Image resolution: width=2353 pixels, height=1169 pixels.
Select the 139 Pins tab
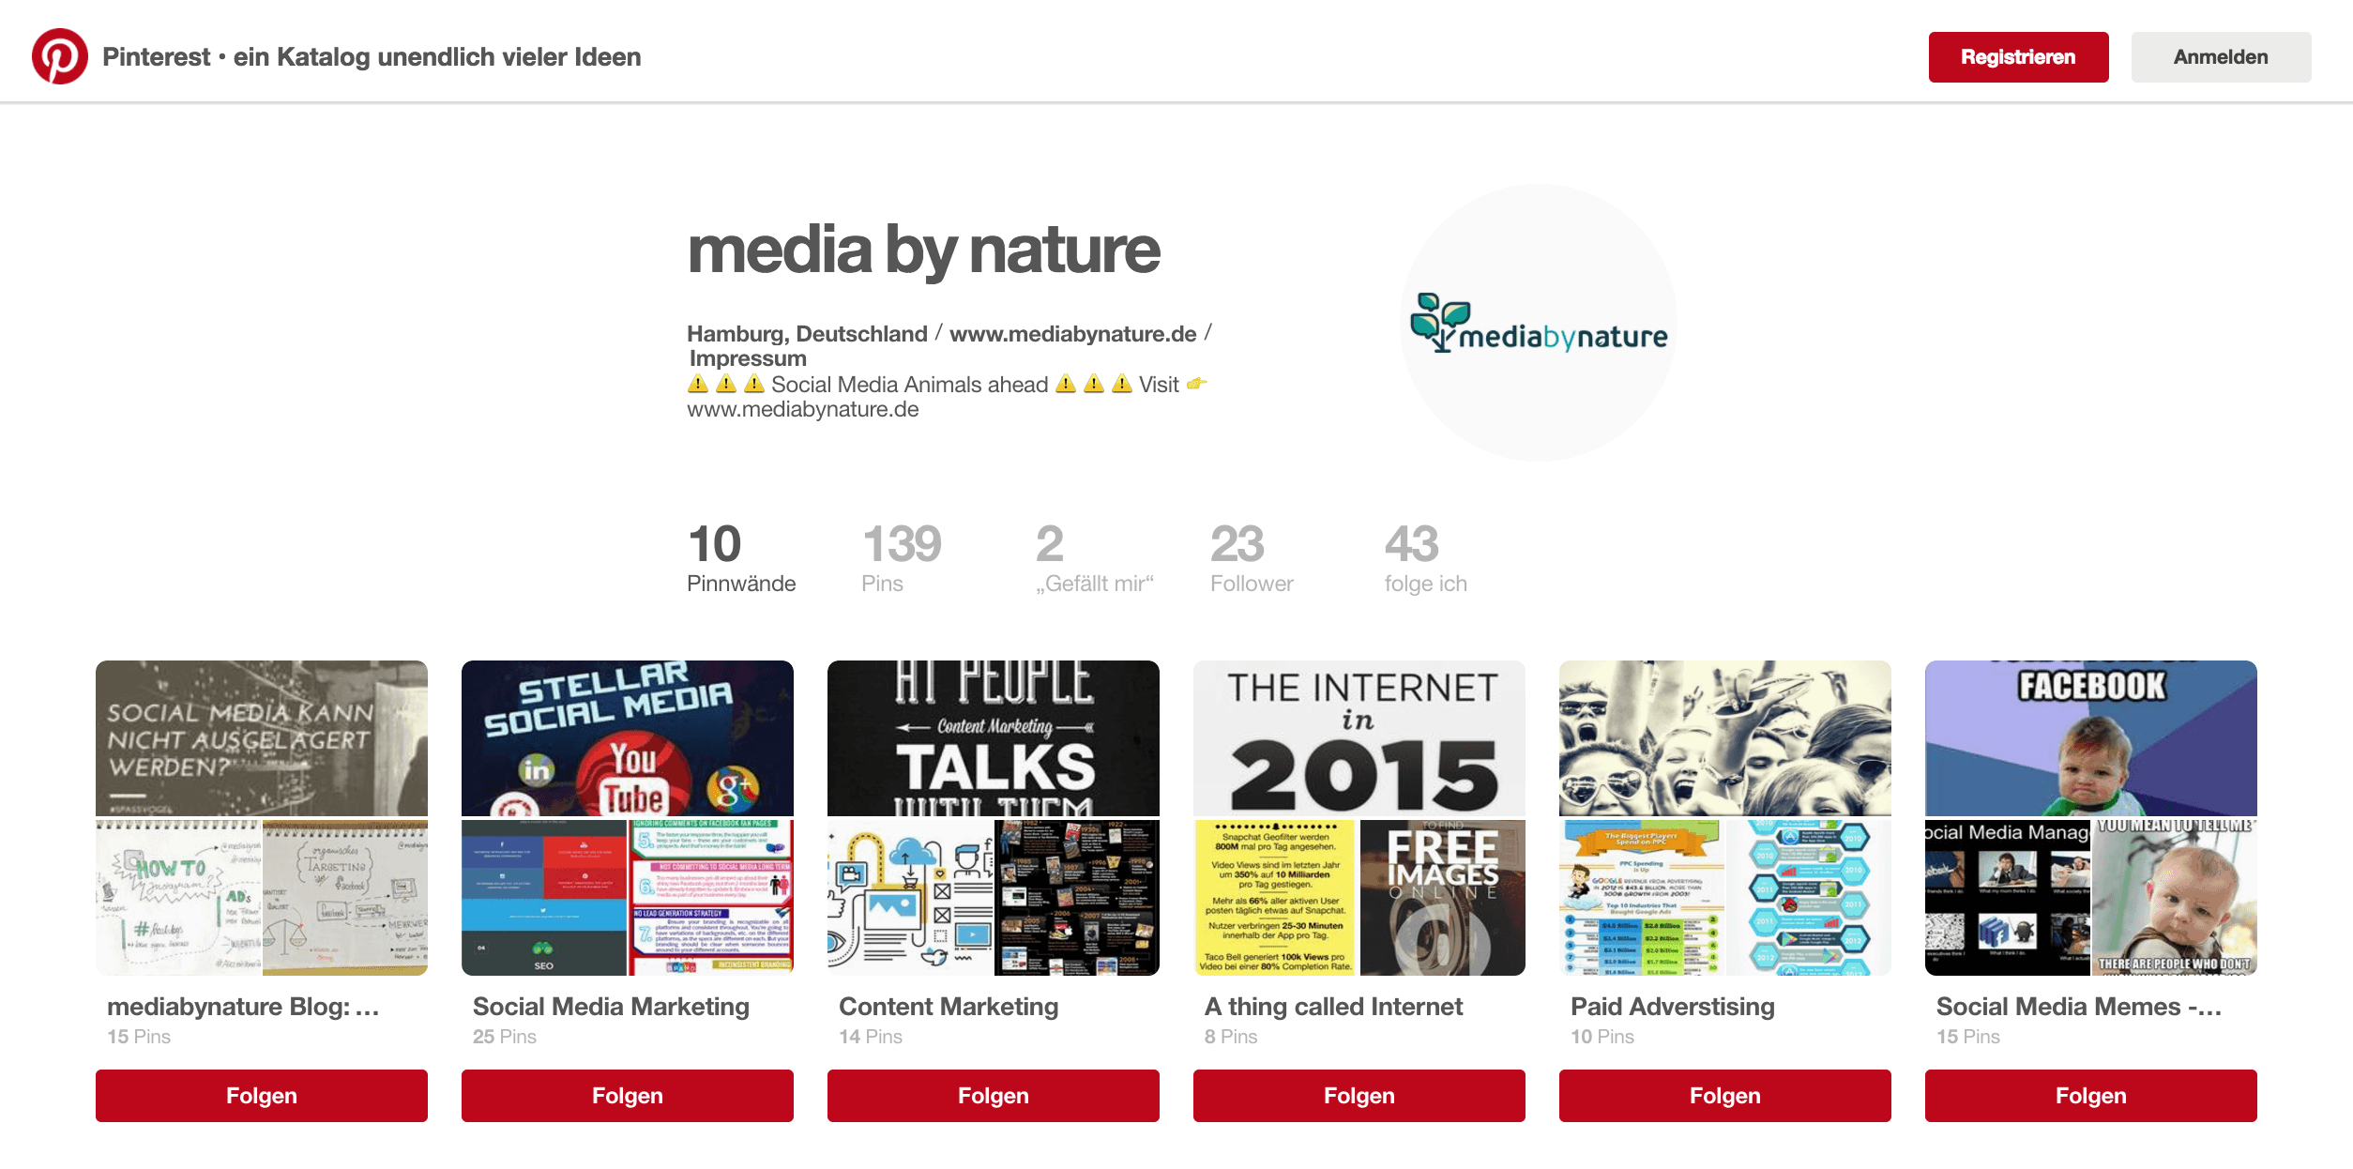click(x=901, y=558)
